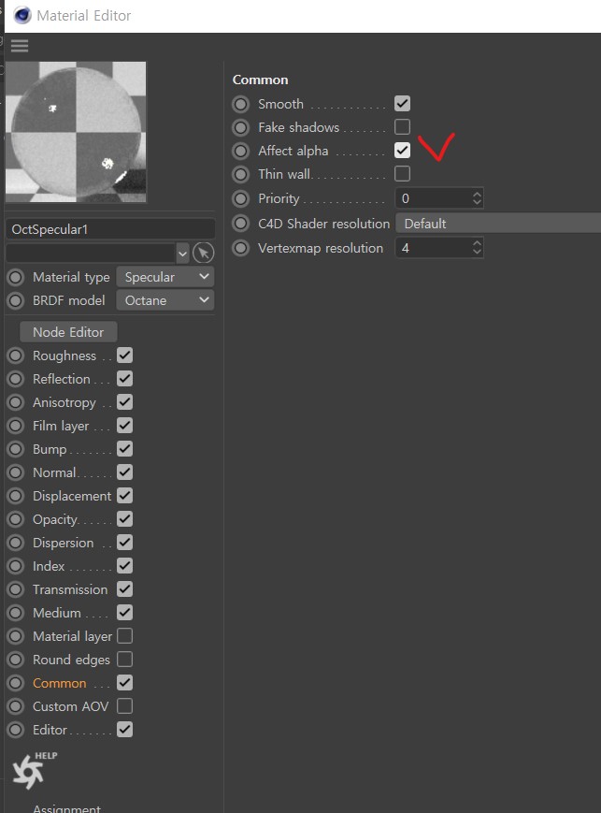Click the animation dot for Vertexmap resolution

click(240, 248)
